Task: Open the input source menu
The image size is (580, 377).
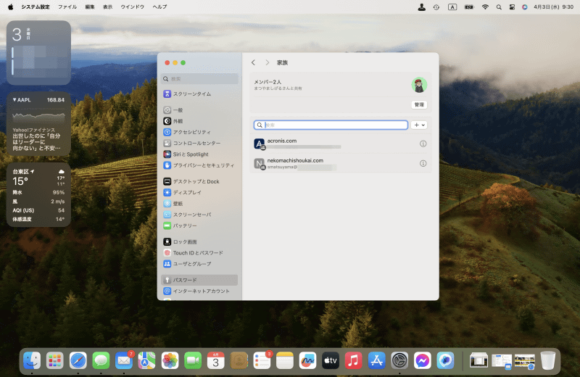Action: tap(452, 7)
